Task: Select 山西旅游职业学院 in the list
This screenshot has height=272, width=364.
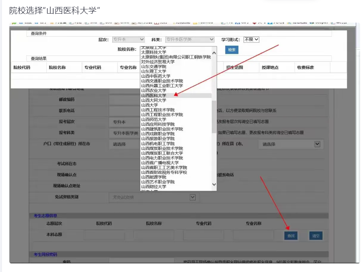Action: pyautogui.click(x=158, y=139)
